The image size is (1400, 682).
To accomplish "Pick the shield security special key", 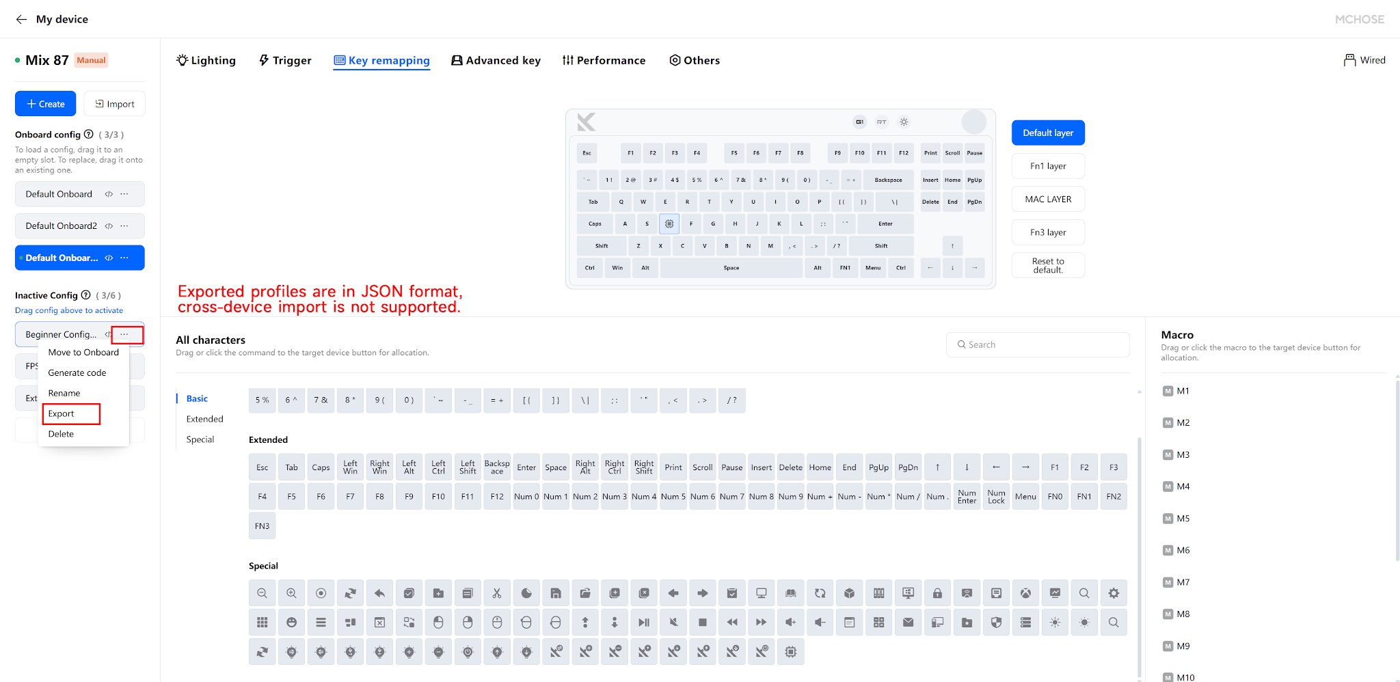I will (x=996, y=623).
